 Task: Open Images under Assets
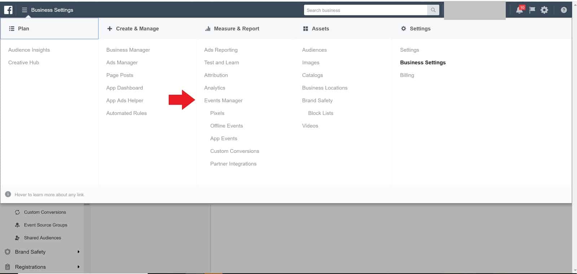click(x=311, y=62)
